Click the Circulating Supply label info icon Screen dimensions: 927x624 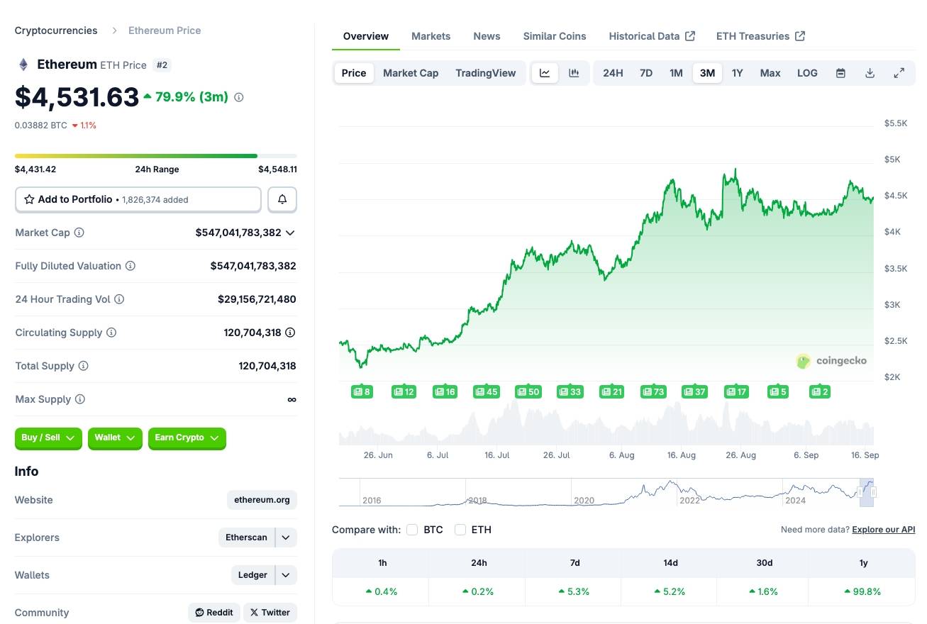pos(111,333)
